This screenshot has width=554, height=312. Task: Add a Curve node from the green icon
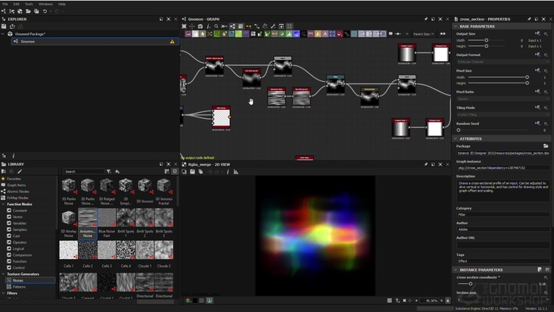(217, 34)
